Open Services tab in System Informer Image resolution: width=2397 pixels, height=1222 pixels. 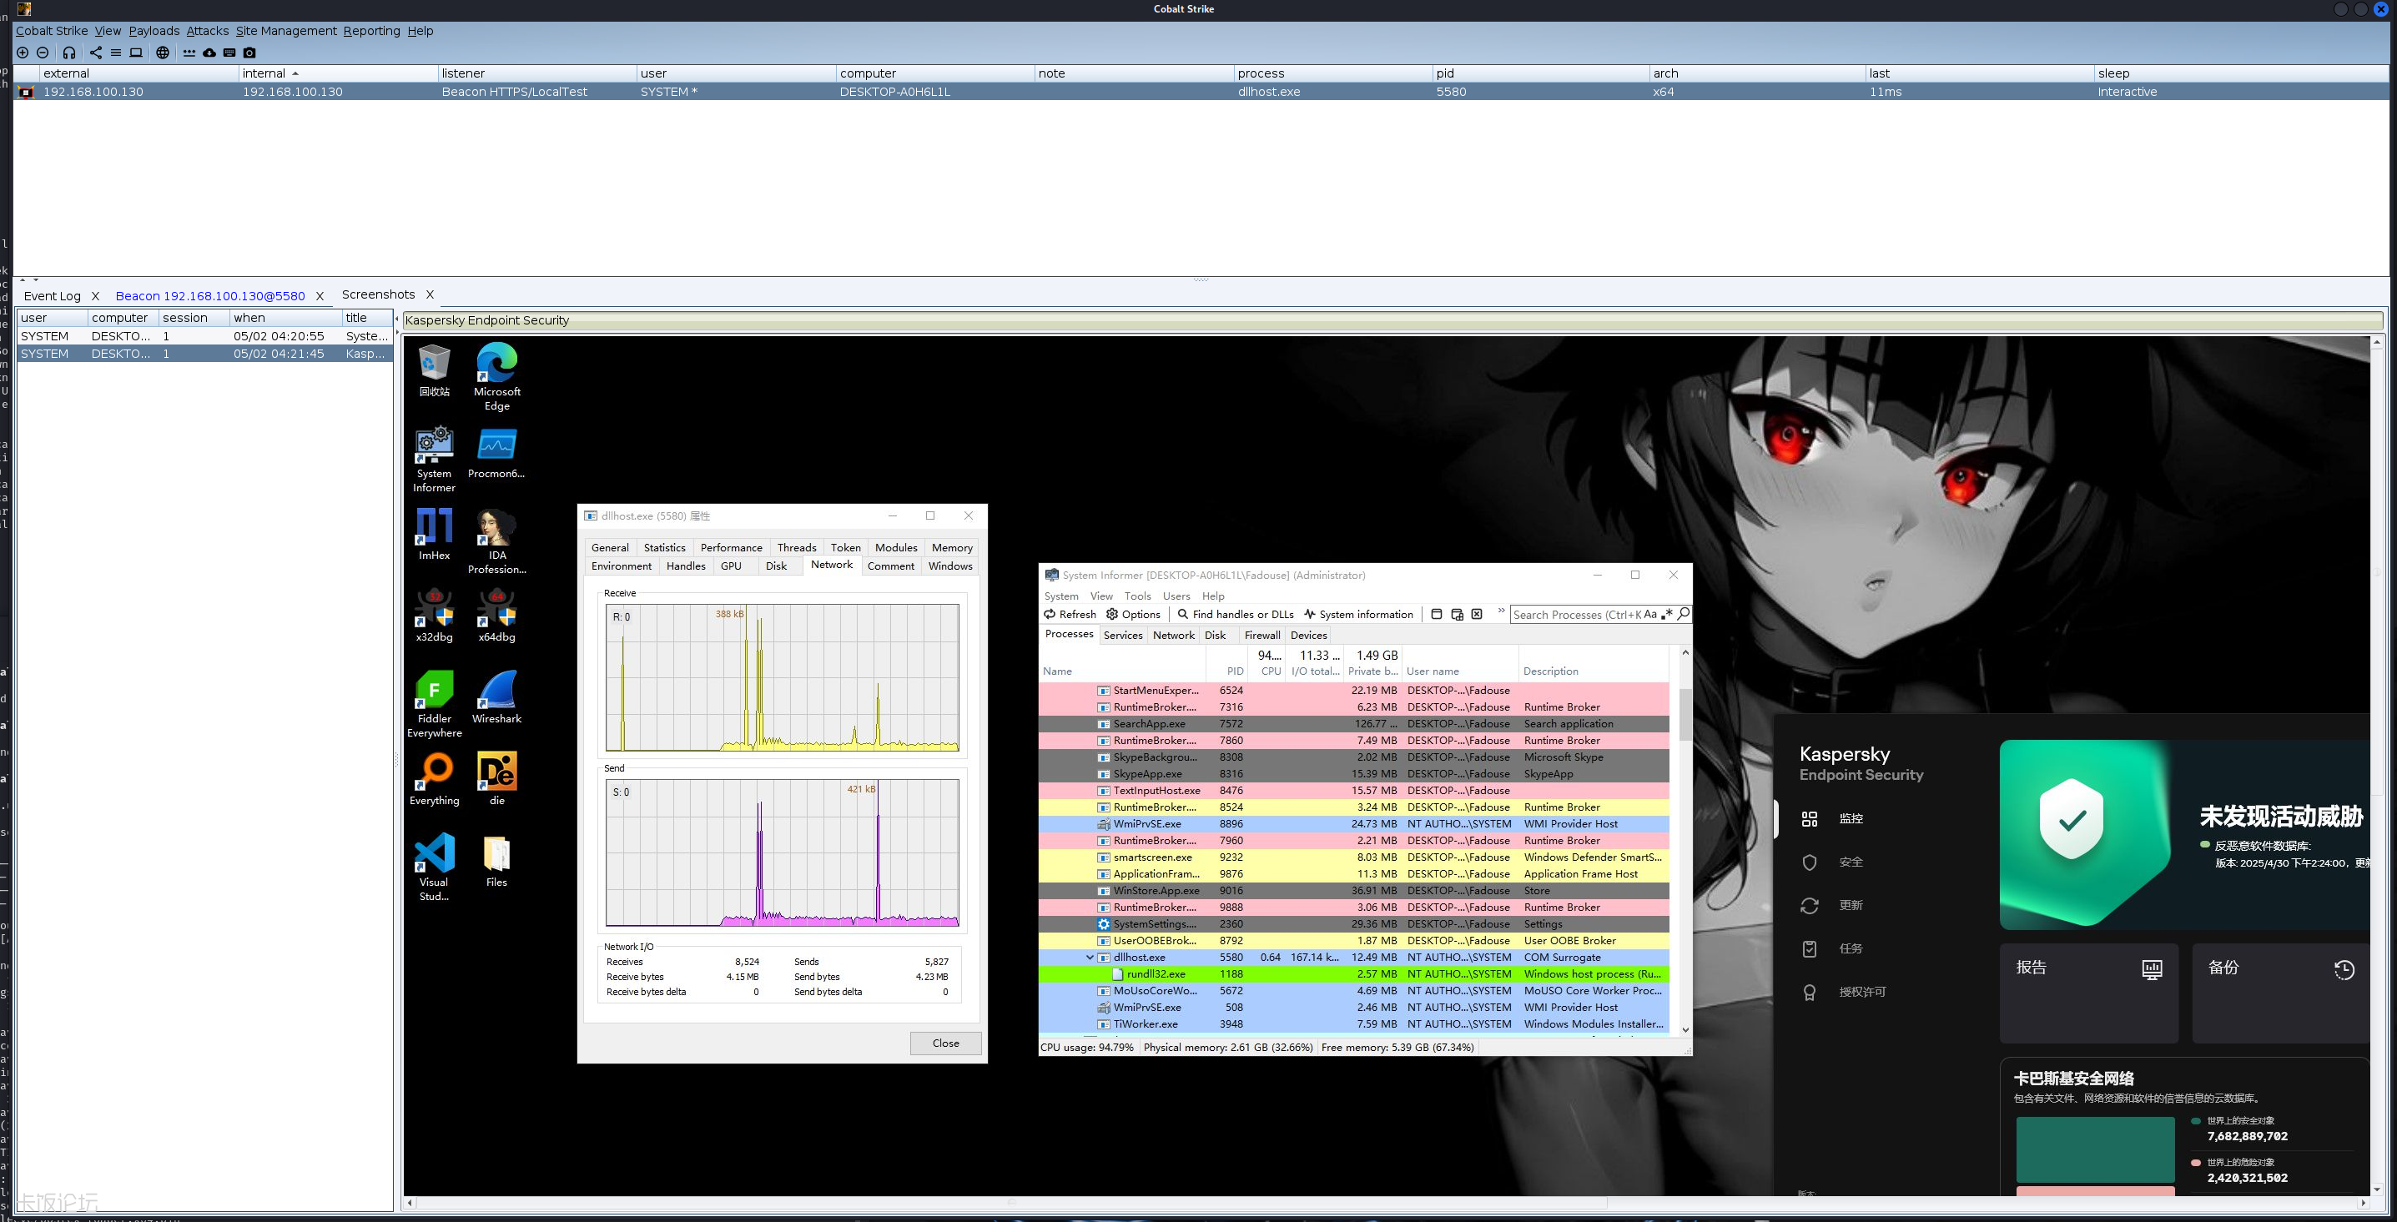(x=1122, y=635)
